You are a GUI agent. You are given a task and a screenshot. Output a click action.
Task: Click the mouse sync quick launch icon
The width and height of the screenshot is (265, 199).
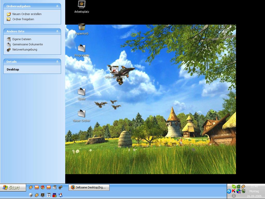(61, 195)
